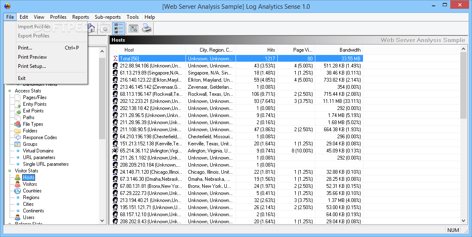The width and height of the screenshot is (472, 237).
Task: Open the View menu
Action: tap(39, 17)
